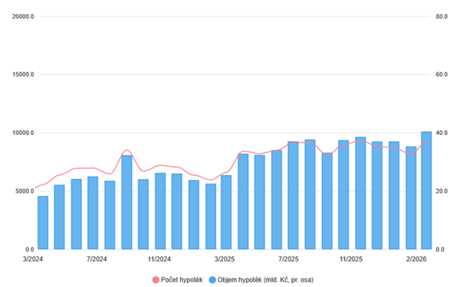Click the 20000.0 left axis label

(23, 16)
